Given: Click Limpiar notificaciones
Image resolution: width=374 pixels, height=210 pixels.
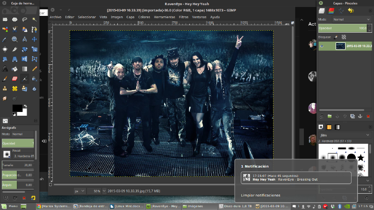Looking at the screenshot, I should click(260, 195).
